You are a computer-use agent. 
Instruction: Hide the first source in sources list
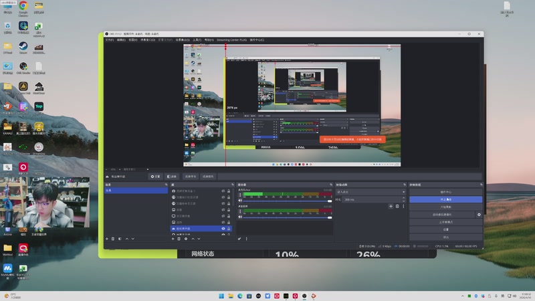tap(223, 191)
